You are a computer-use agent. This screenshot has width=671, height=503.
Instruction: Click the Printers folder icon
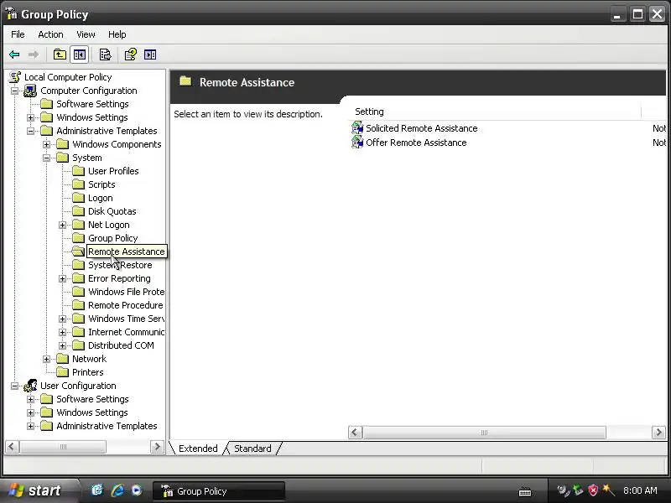point(62,372)
